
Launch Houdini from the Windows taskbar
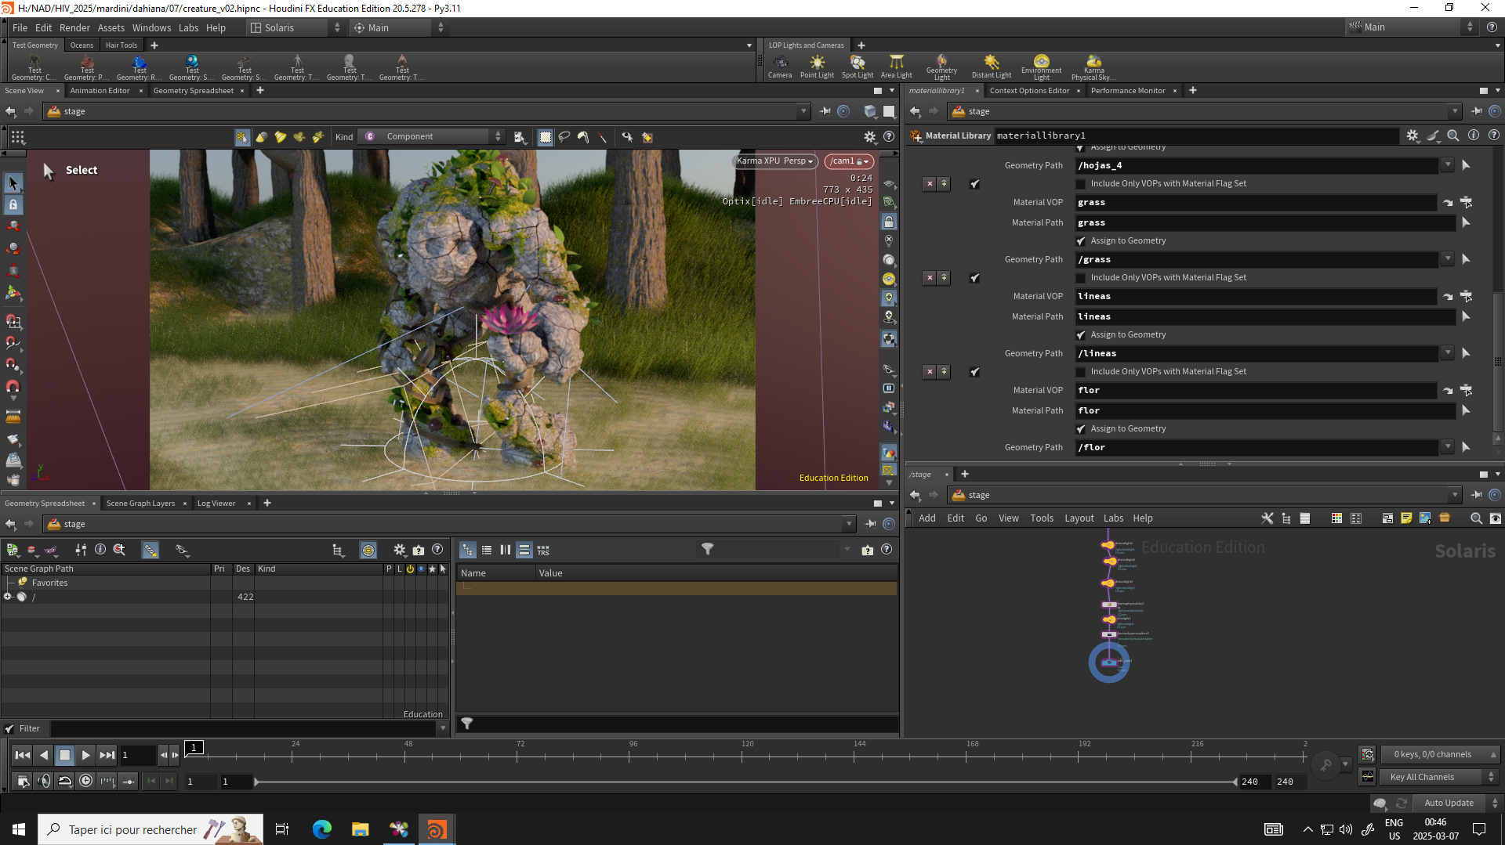pos(437,829)
